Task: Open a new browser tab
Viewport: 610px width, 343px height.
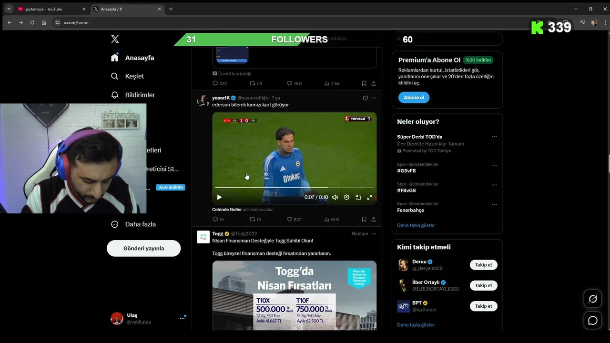Action: point(171,9)
